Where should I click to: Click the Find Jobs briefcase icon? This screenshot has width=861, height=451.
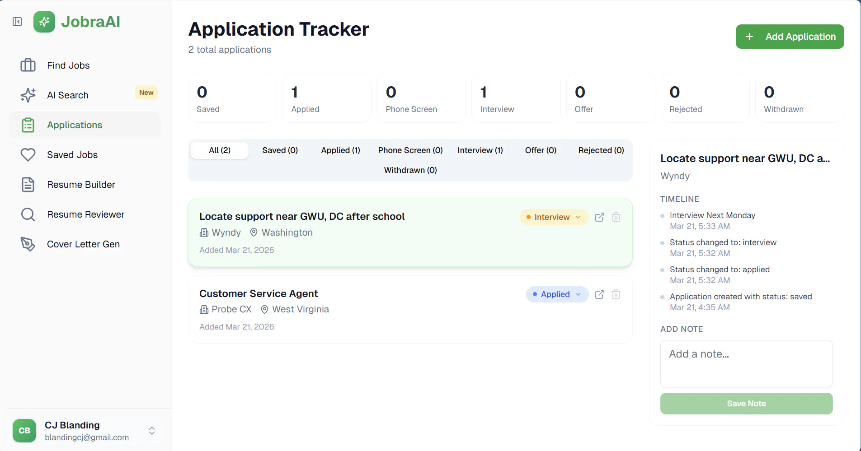(28, 65)
